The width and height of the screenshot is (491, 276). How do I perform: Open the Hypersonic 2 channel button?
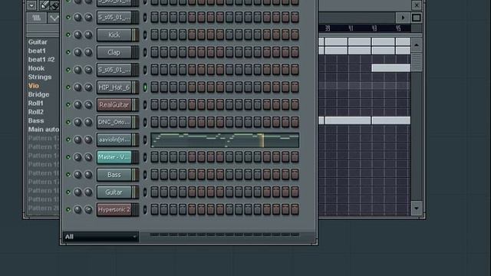(x=114, y=209)
